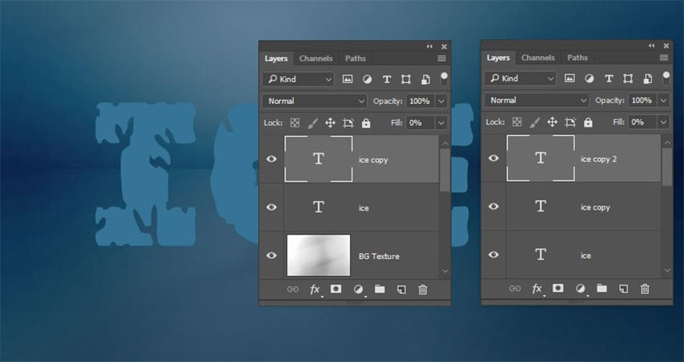Viewport: 684px width, 362px height.
Task: Create adjustment layer in right panel
Action: (581, 289)
